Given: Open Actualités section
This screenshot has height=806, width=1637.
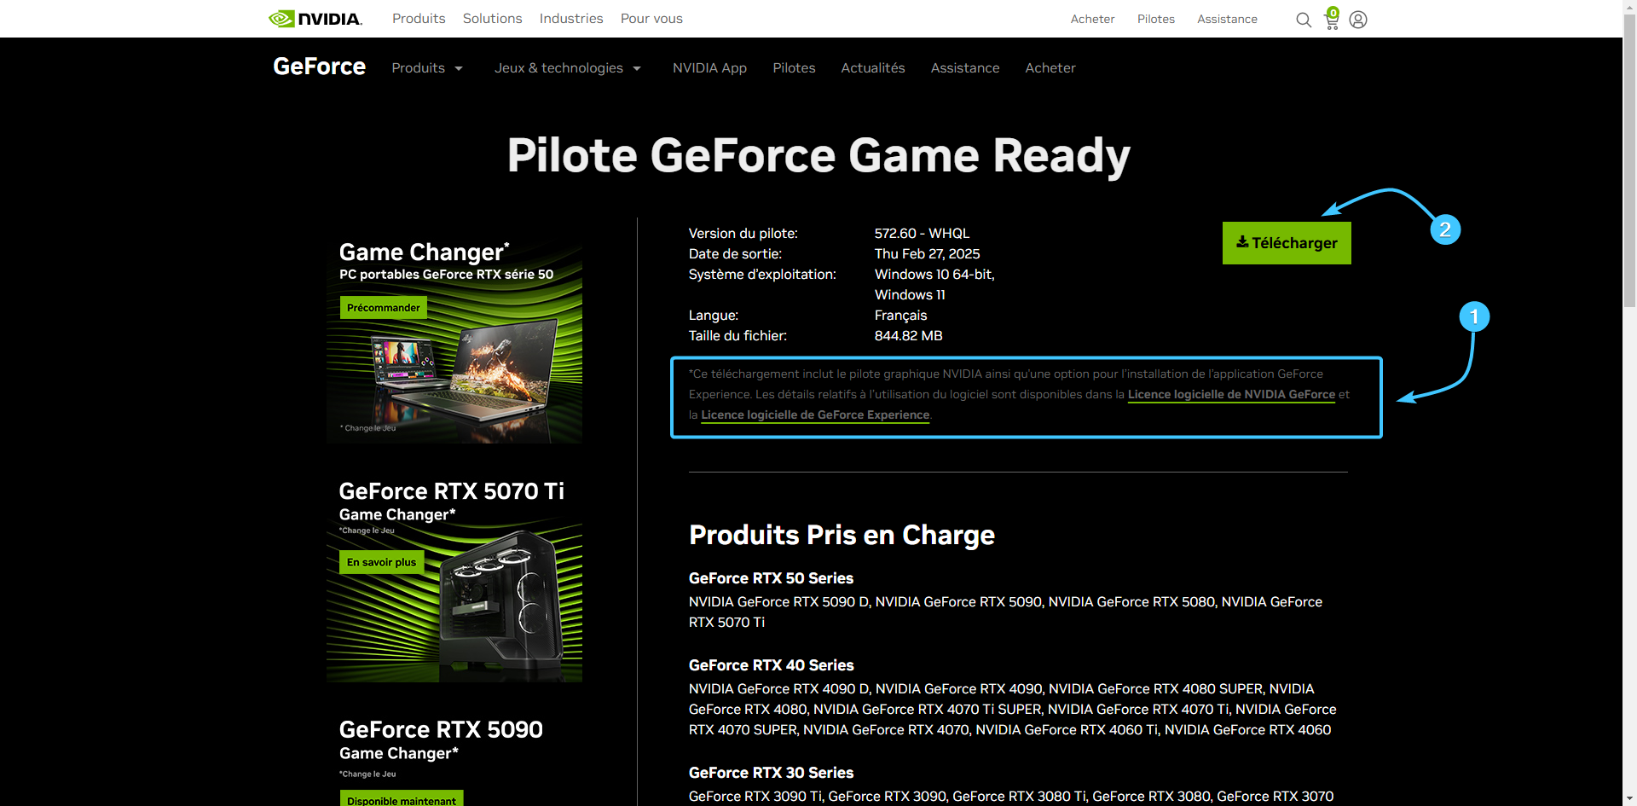Looking at the screenshot, I should pyautogui.click(x=873, y=68).
